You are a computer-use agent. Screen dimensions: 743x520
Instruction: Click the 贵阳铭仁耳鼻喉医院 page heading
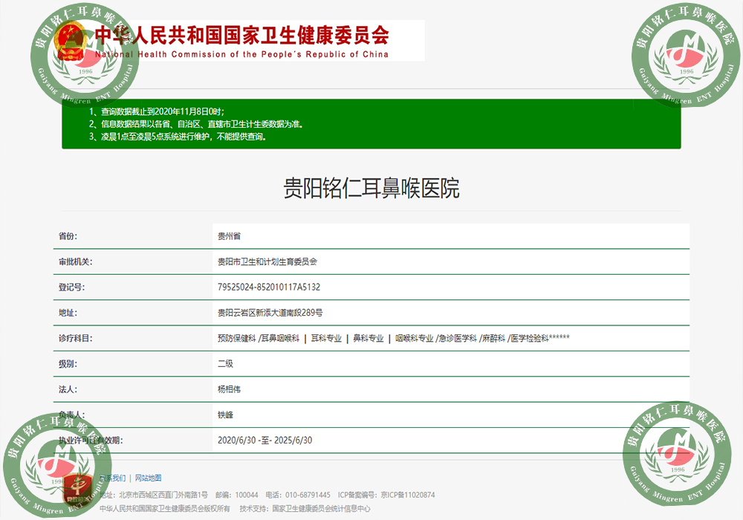[x=371, y=188]
